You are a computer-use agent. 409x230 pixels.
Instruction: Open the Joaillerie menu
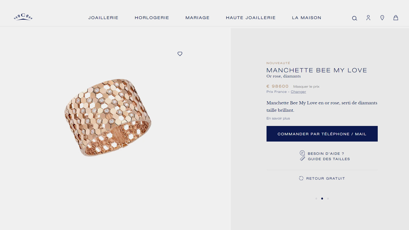[x=103, y=18]
